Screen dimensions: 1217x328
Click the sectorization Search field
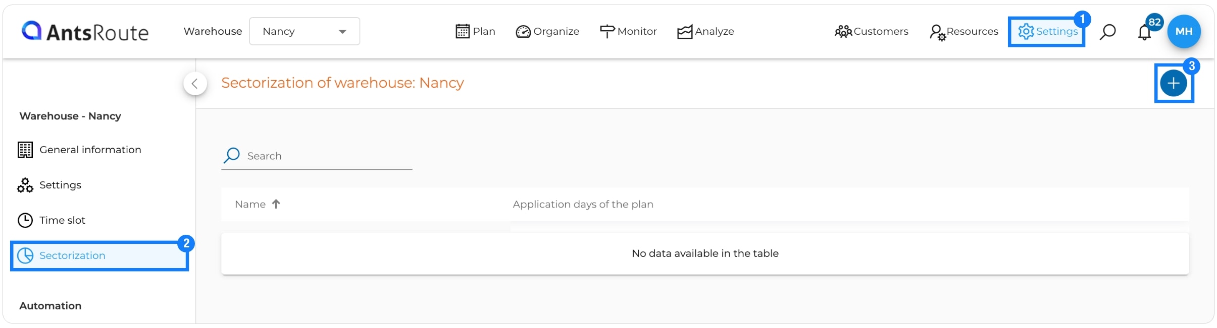317,156
